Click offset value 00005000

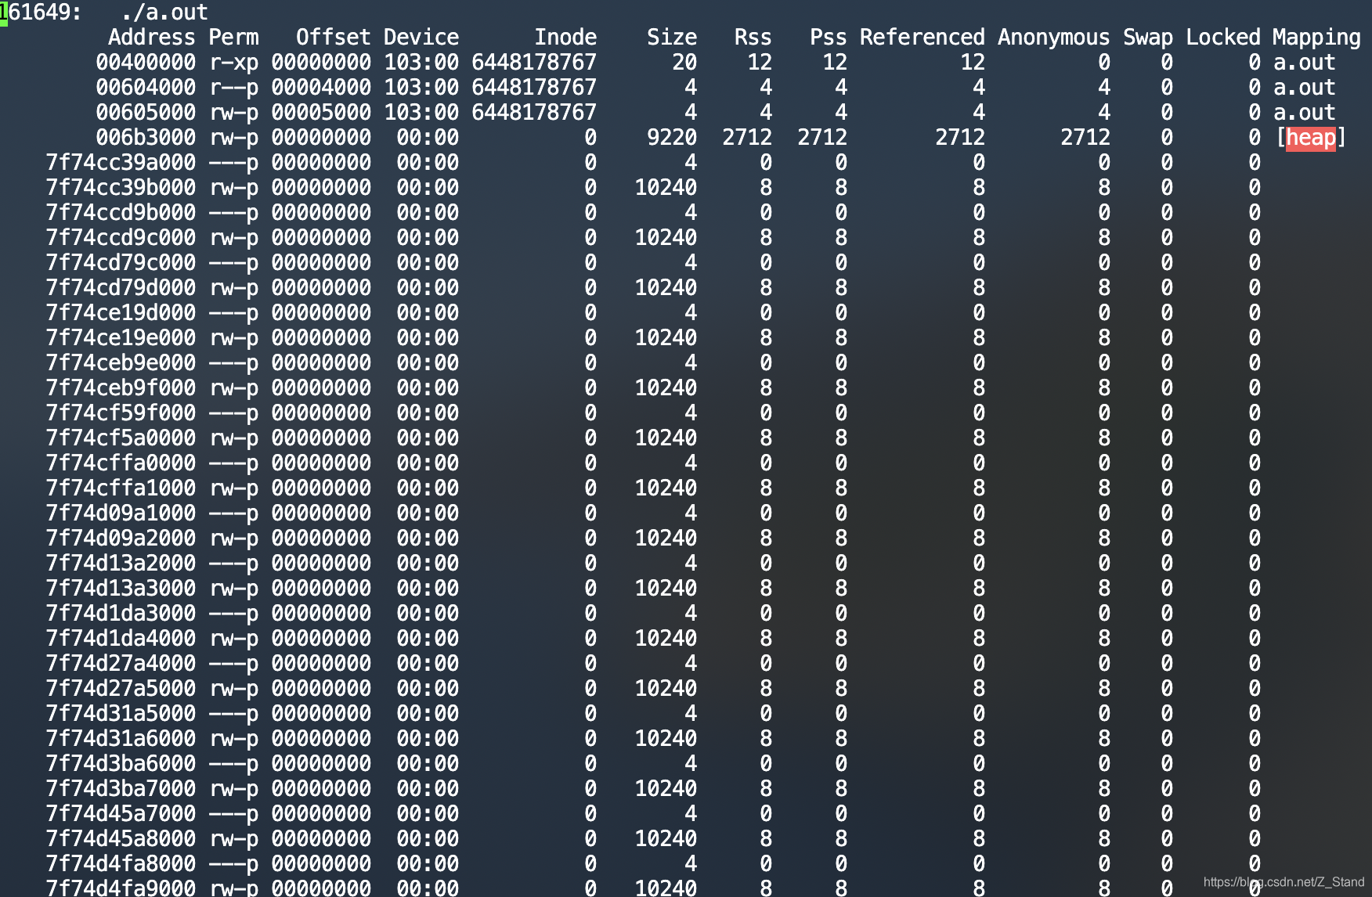(x=321, y=113)
